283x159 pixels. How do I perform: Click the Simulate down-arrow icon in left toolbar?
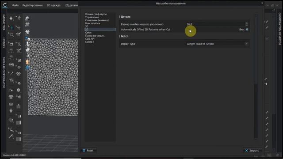coord(11,18)
